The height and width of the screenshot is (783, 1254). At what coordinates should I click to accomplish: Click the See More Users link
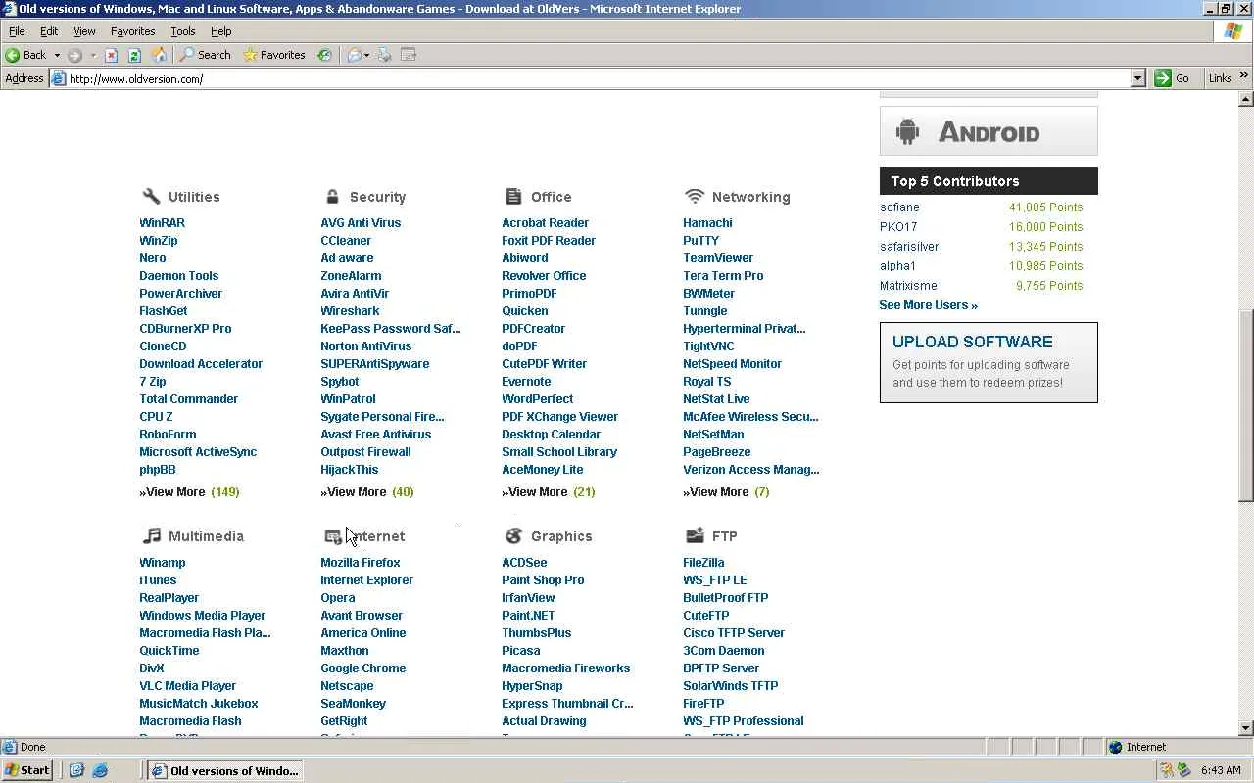[x=928, y=304]
